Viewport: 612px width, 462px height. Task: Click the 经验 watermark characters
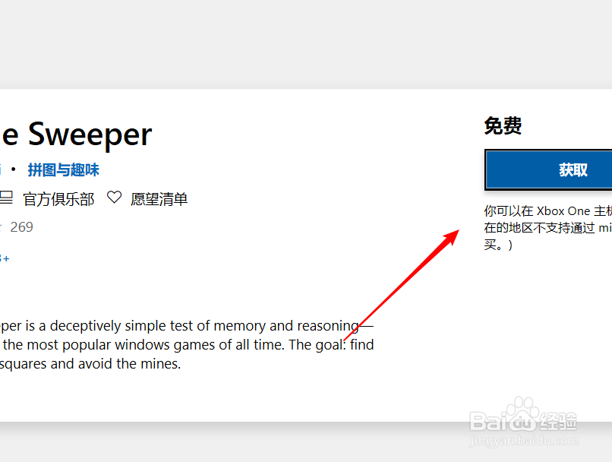pos(559,421)
